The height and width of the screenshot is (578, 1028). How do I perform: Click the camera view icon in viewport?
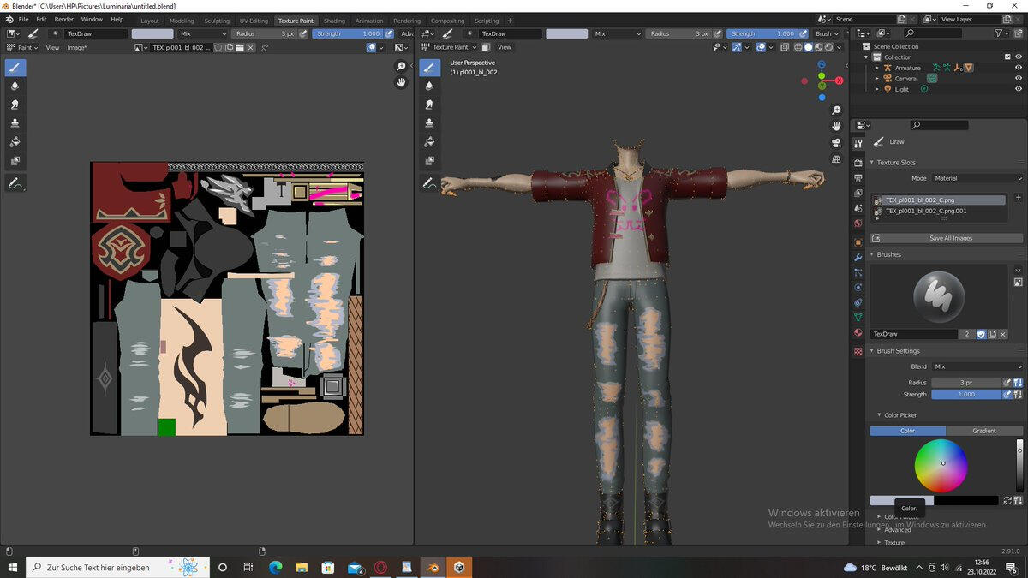tap(836, 142)
